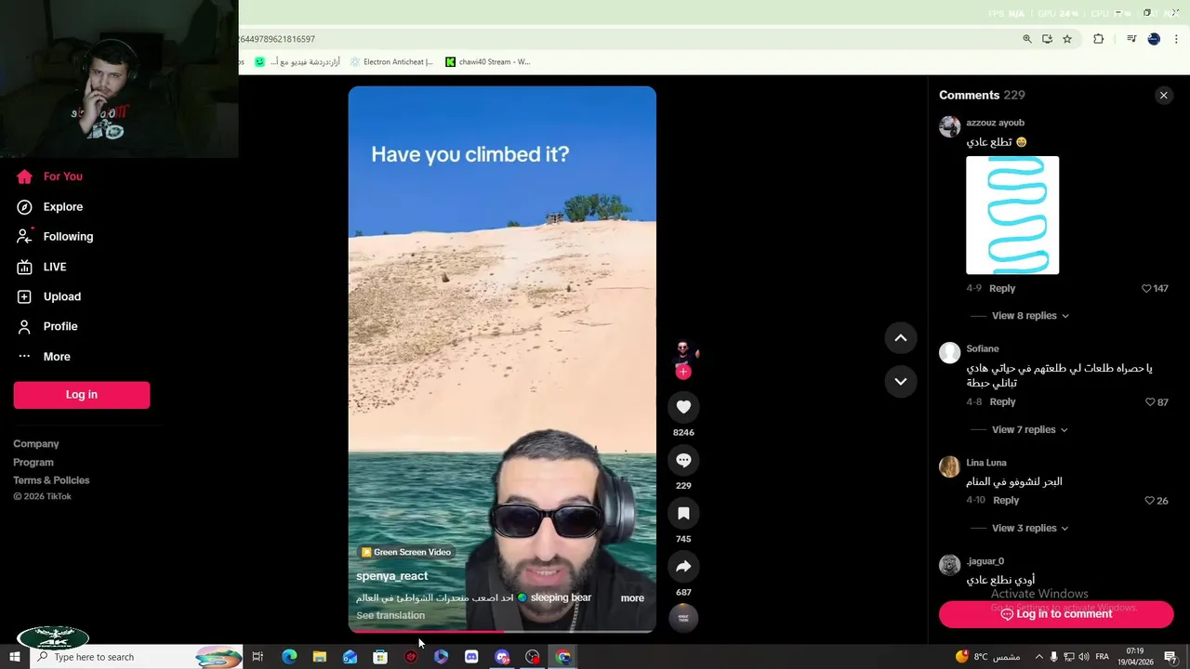Follow the creator with the plus badge

coord(683,372)
